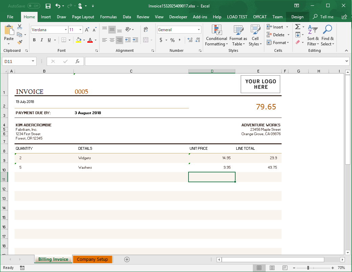The image size is (352, 272).
Task: Toggle italic formatting
Action: (41, 40)
